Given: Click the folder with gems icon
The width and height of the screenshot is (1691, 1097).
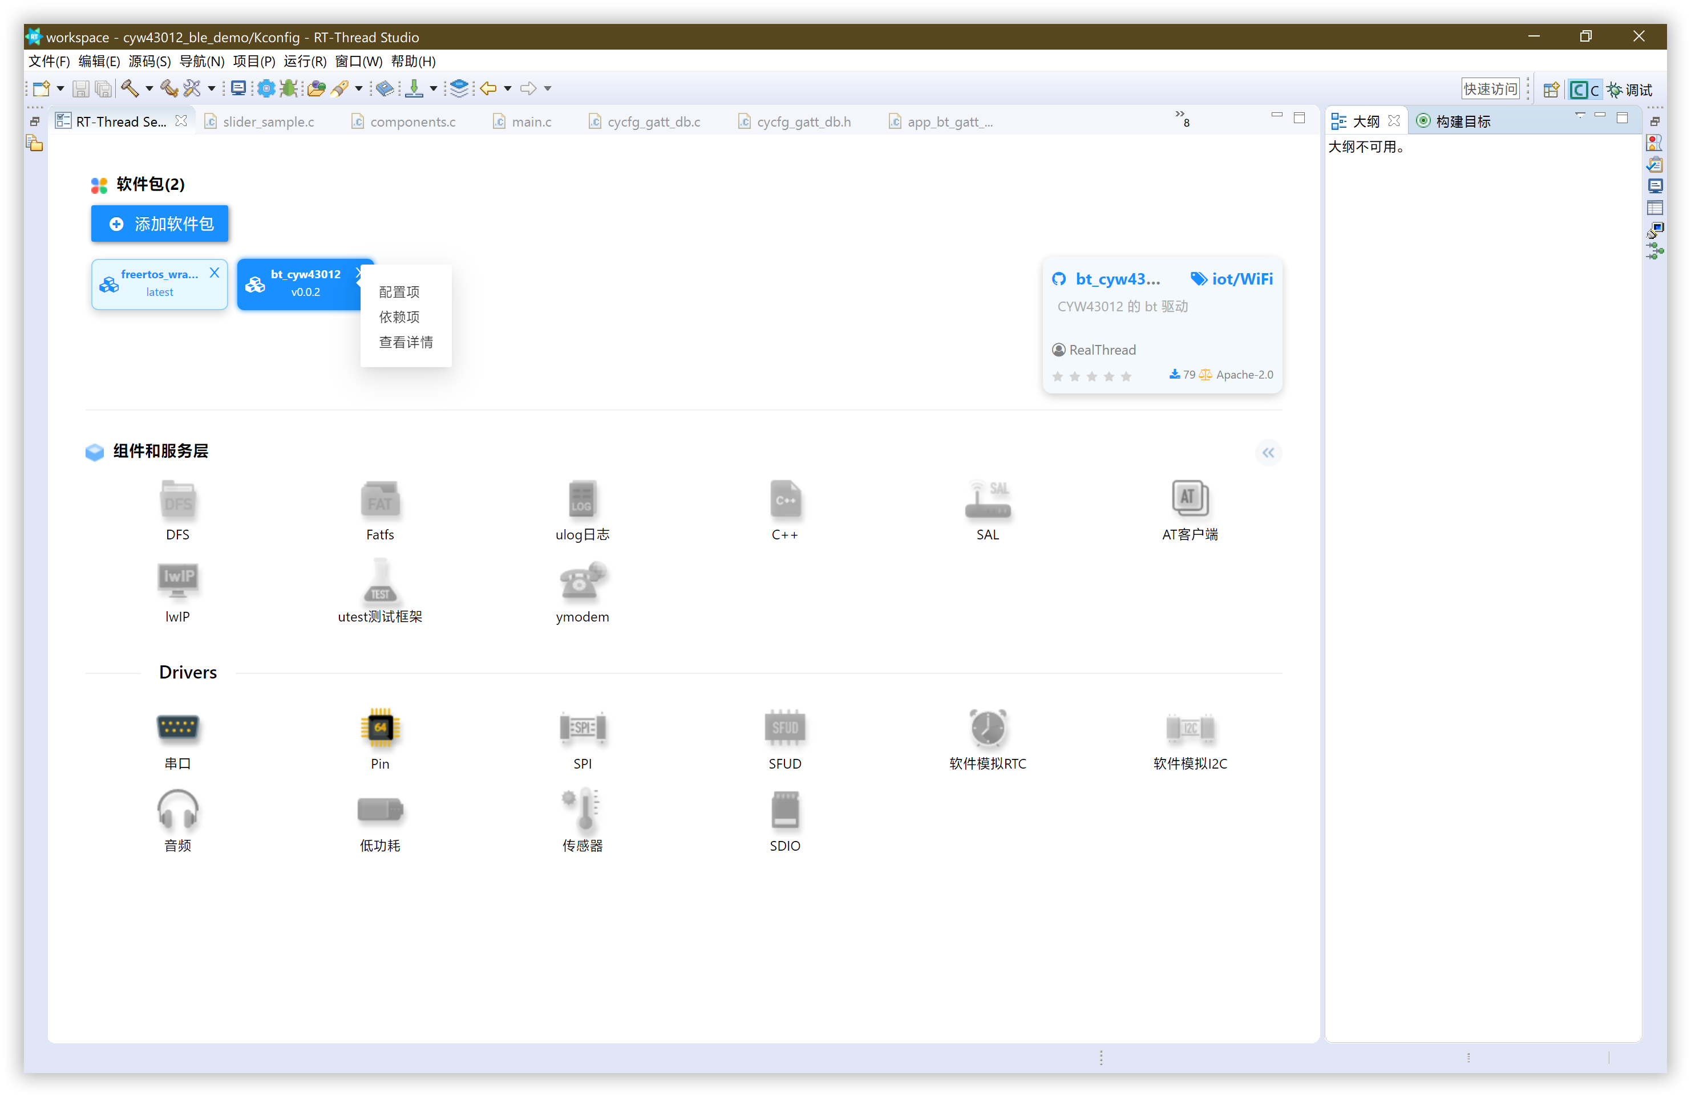Looking at the screenshot, I should tap(316, 88).
